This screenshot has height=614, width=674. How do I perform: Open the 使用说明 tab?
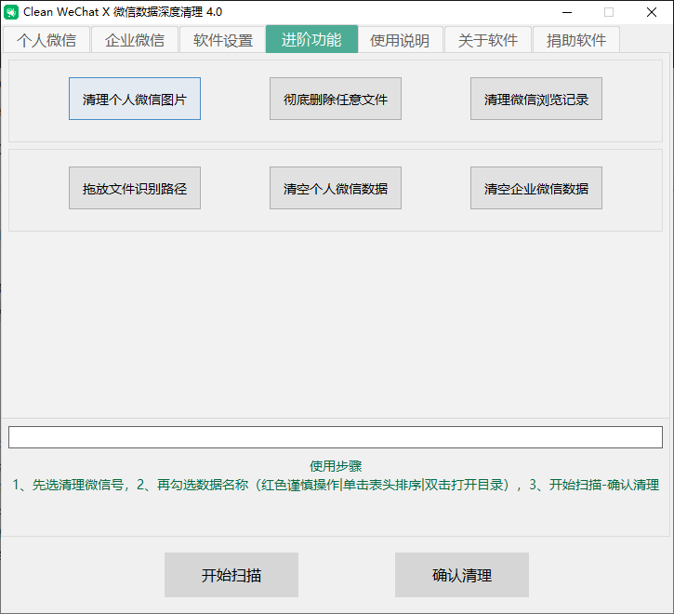point(400,40)
